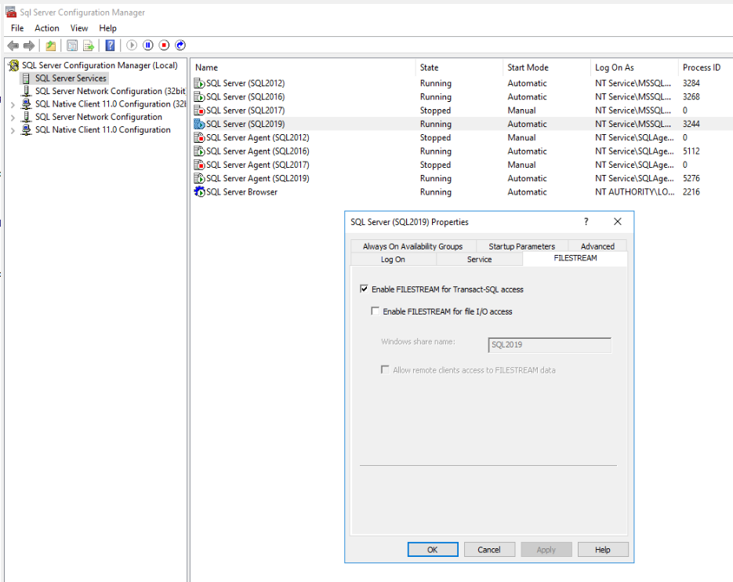Switch to the Startup Parameters tab

521,246
